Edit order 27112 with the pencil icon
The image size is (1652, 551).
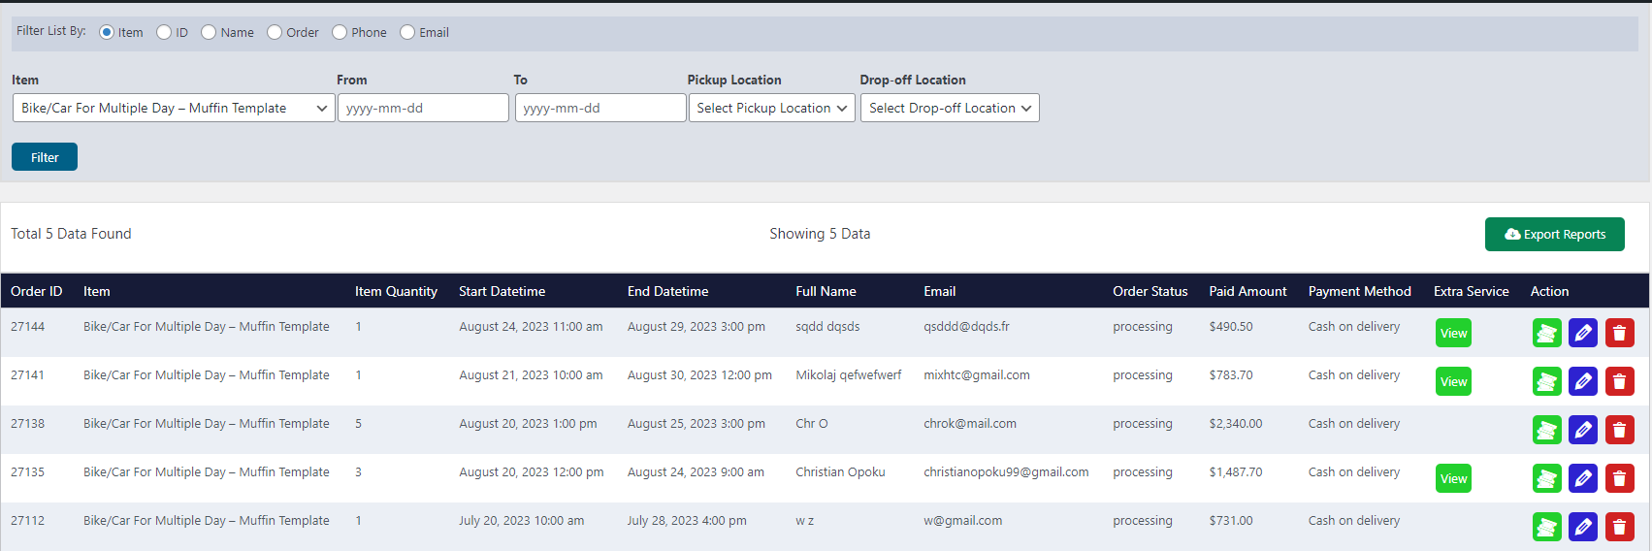(x=1582, y=527)
